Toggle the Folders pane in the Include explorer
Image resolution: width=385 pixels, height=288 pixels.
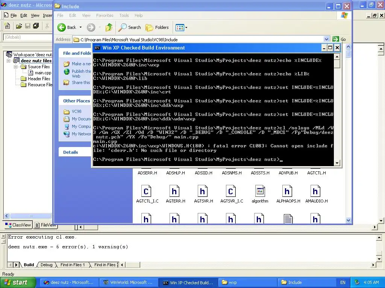(x=157, y=27)
